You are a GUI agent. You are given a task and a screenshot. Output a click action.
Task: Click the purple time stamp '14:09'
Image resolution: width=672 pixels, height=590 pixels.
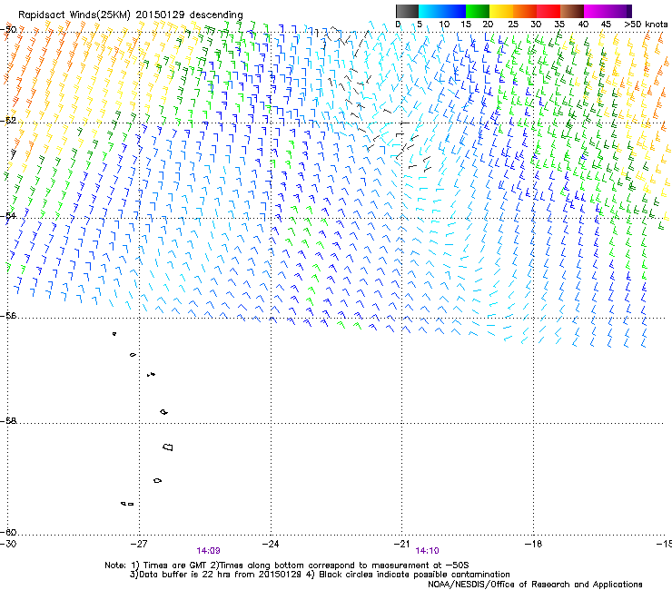tap(208, 551)
